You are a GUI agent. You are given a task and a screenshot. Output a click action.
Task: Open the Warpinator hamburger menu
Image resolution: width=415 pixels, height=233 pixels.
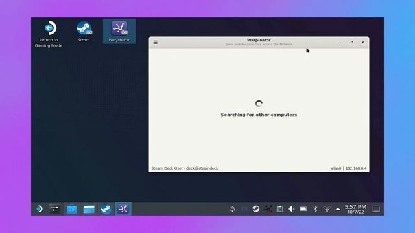(156, 42)
